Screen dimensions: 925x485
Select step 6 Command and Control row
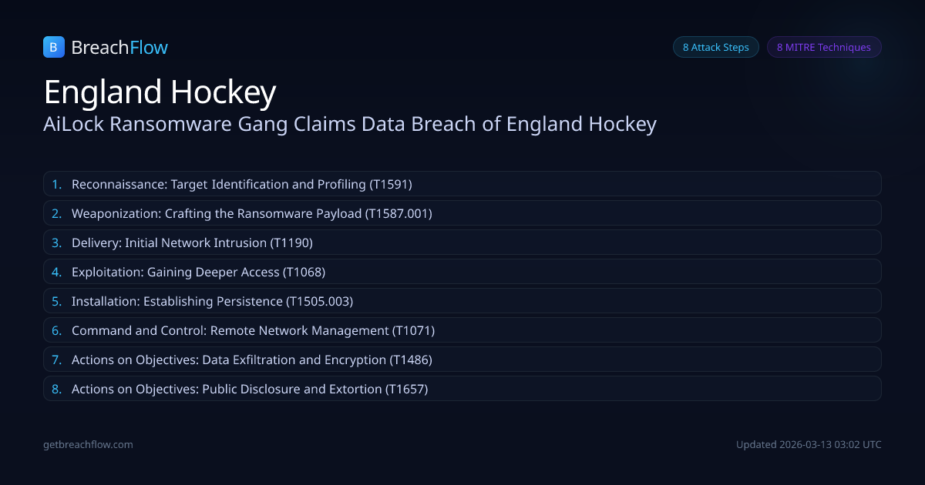(253, 330)
